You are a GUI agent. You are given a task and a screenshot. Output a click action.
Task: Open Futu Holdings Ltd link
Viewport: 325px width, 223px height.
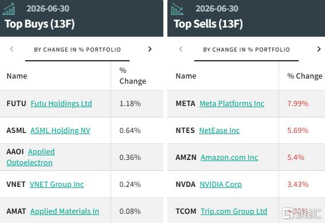(61, 103)
